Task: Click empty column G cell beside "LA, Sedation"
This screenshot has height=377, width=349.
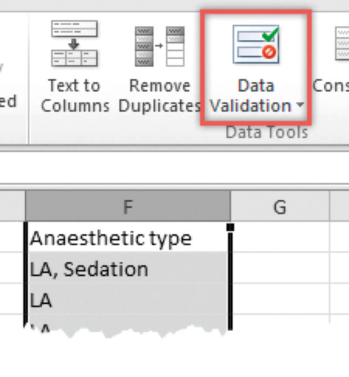Action: [279, 269]
